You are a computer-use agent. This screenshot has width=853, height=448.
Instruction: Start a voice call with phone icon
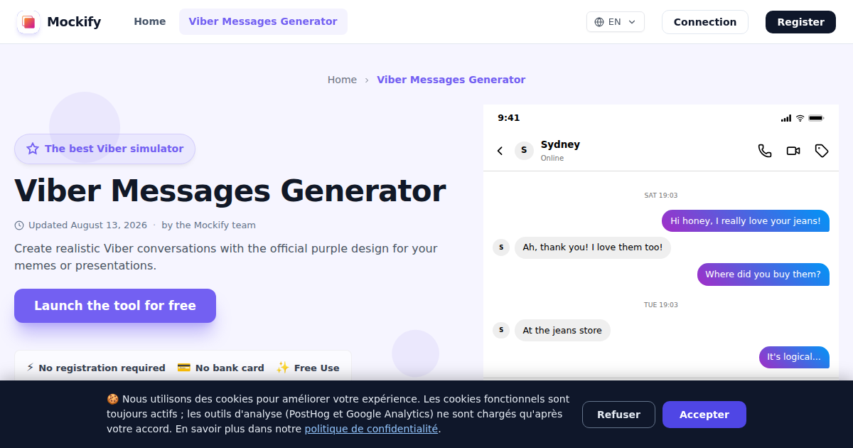point(765,151)
